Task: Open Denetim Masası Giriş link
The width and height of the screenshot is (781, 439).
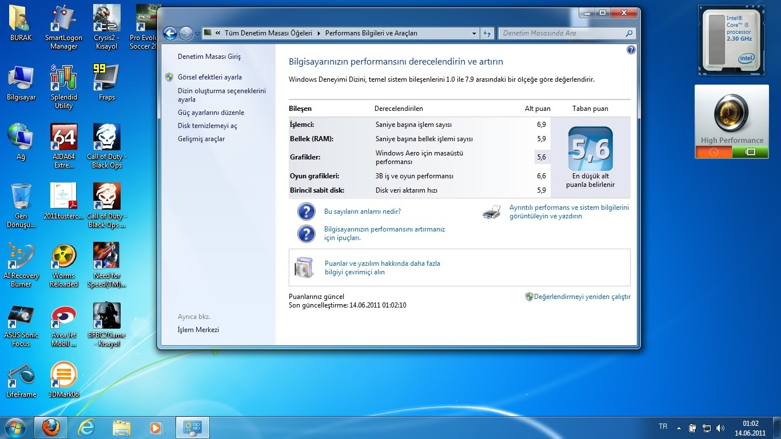Action: pos(209,57)
